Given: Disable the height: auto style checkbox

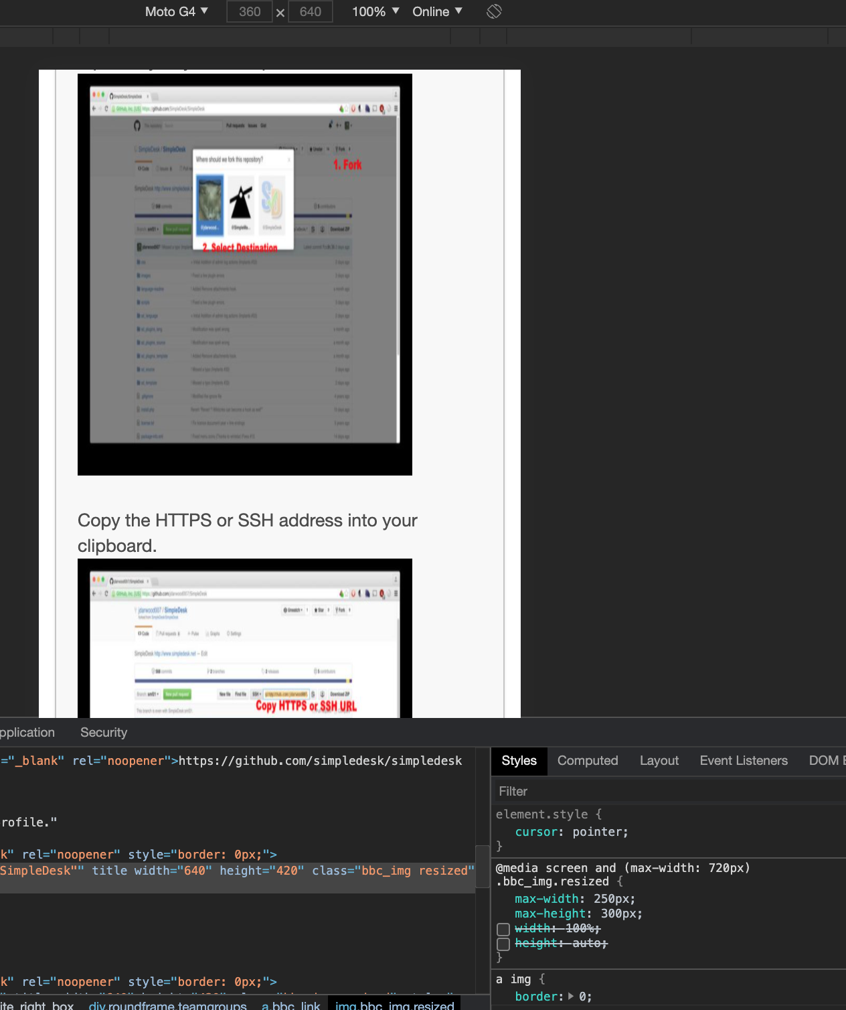Looking at the screenshot, I should point(503,944).
